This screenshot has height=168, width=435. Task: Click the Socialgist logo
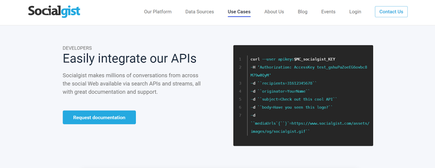[x=54, y=12]
